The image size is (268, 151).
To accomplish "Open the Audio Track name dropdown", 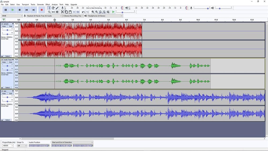I will 9,60.
